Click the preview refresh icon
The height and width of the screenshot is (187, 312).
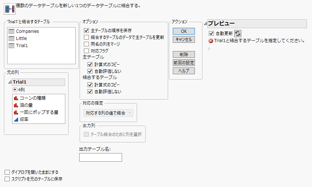pyautogui.click(x=238, y=34)
